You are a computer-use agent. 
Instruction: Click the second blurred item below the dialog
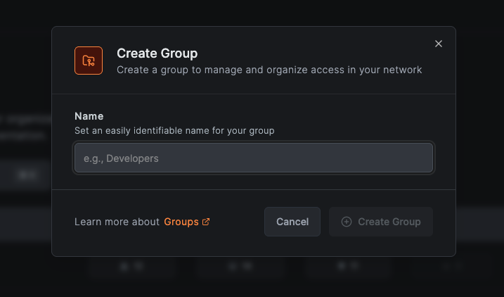point(240,267)
